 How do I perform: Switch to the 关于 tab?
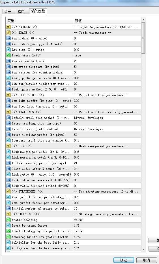[x=8, y=12]
